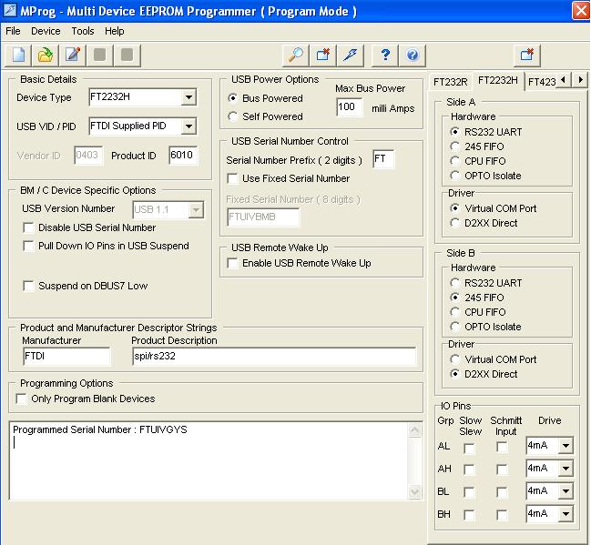Image resolution: width=591 pixels, height=545 pixels.
Task: Select Side B Virtual COM Port driver
Action: (x=455, y=359)
